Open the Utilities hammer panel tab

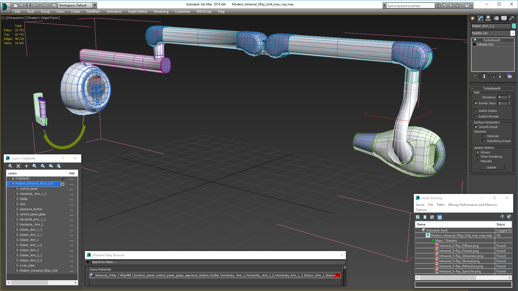512,18
